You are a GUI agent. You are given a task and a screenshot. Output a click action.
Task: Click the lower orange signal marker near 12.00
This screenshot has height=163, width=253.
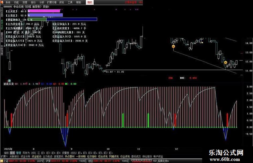pos(226,62)
